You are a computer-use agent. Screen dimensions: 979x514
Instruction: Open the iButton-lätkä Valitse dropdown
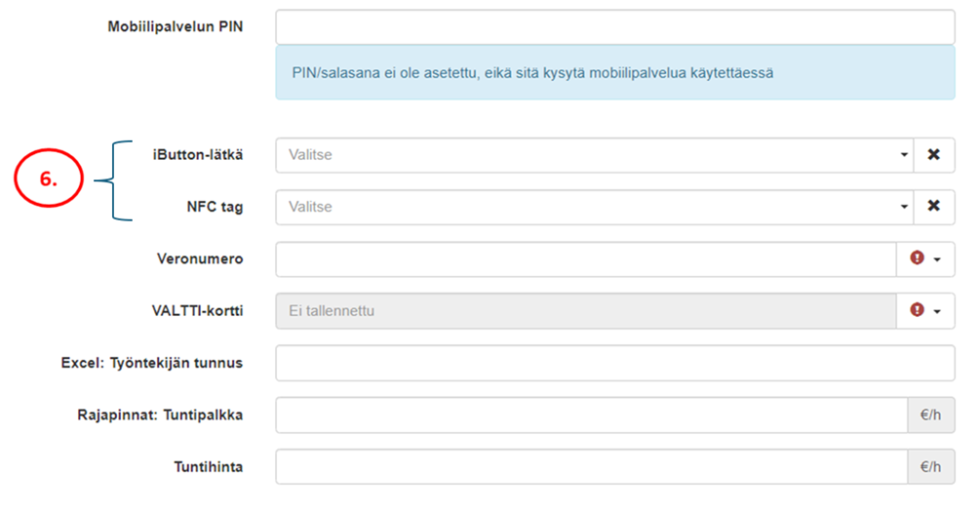(x=594, y=155)
